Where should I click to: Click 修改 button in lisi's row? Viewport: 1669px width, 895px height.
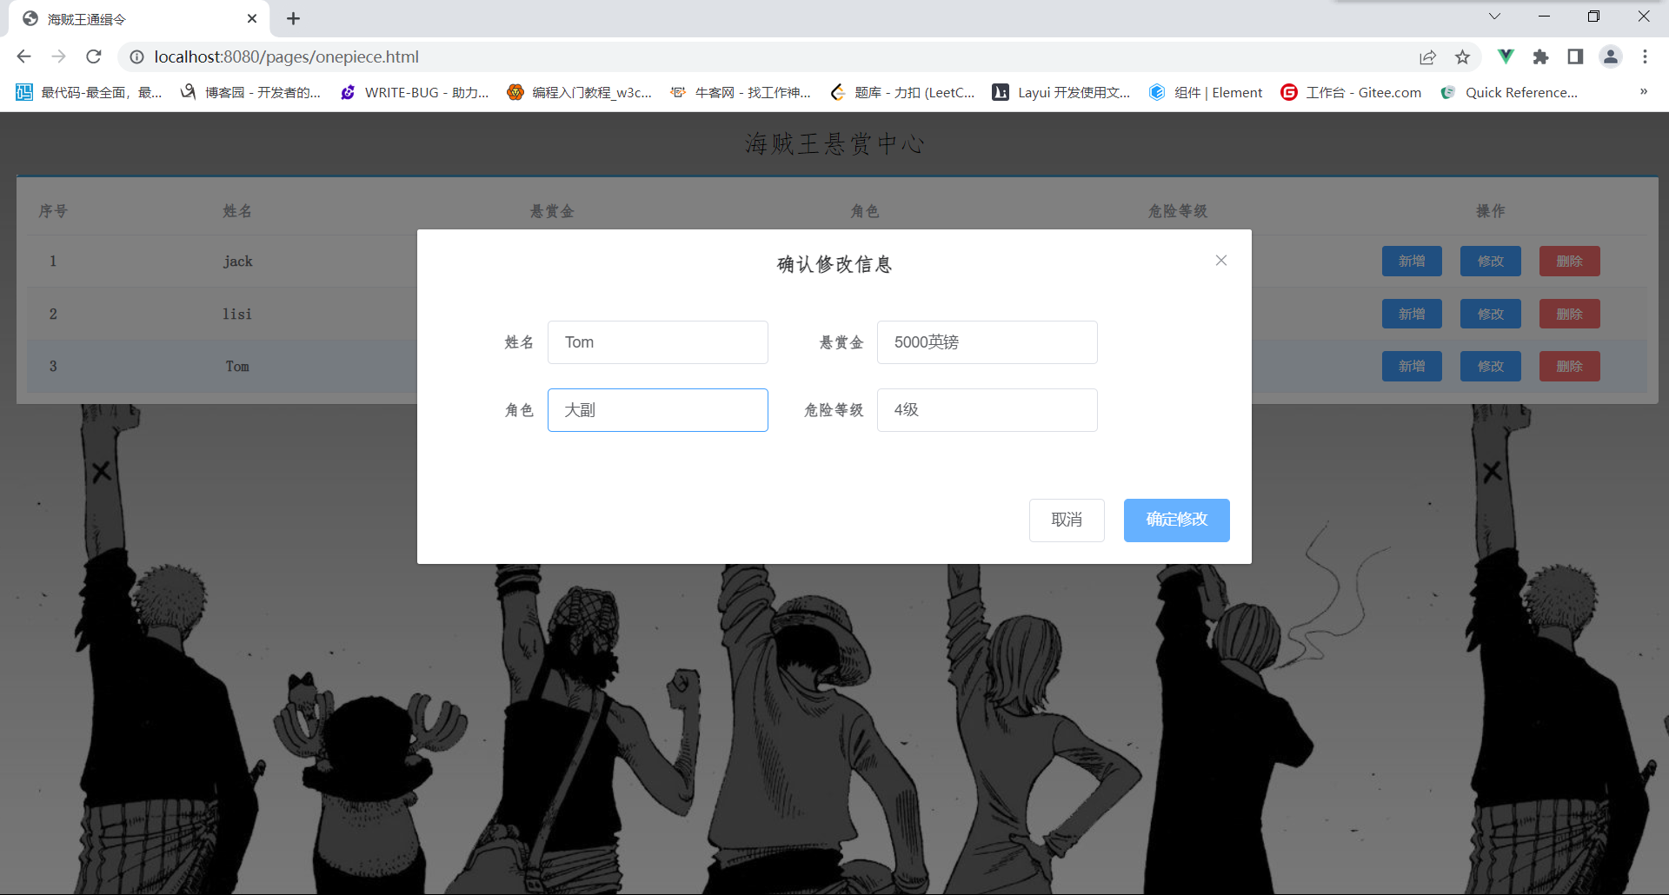coord(1491,314)
